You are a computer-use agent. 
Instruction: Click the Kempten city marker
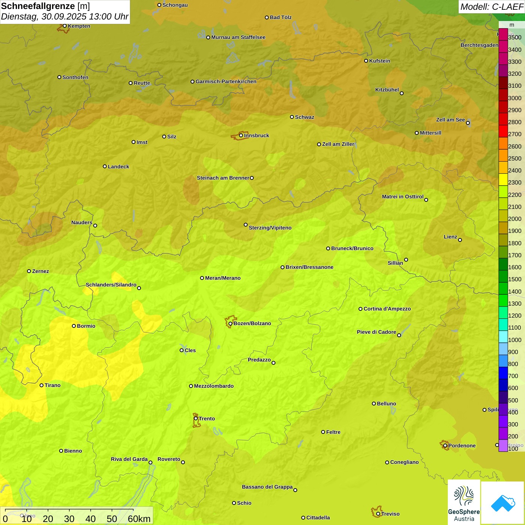(64, 26)
